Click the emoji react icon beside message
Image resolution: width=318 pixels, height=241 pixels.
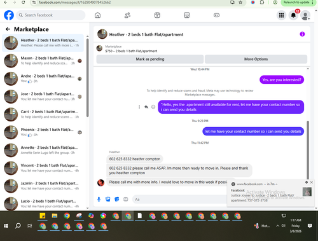tap(153, 107)
